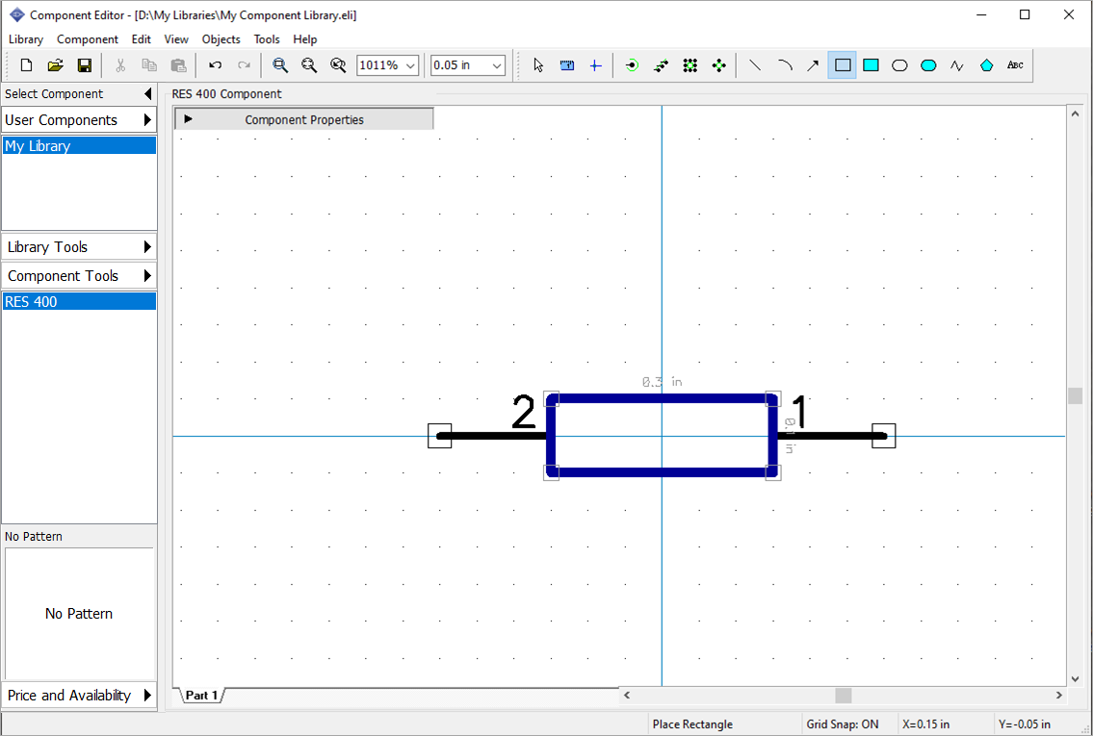Select the default arrow pointer tool

click(538, 65)
